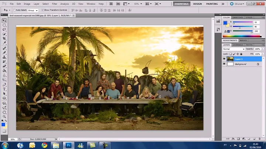Open the Layer menu
Screen dimensions: 266x149
[x=36, y=4]
